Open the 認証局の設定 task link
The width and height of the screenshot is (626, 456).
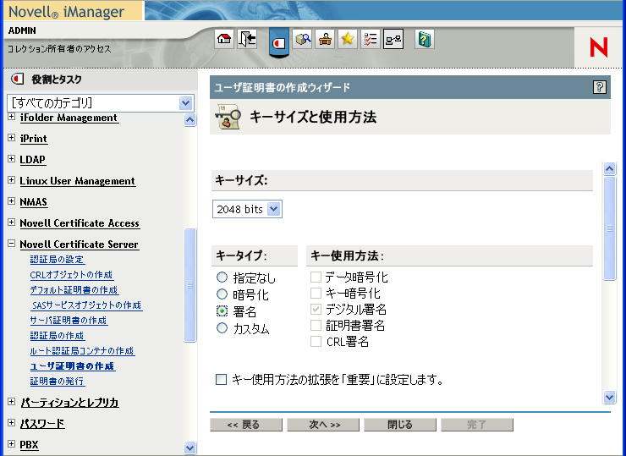click(57, 260)
